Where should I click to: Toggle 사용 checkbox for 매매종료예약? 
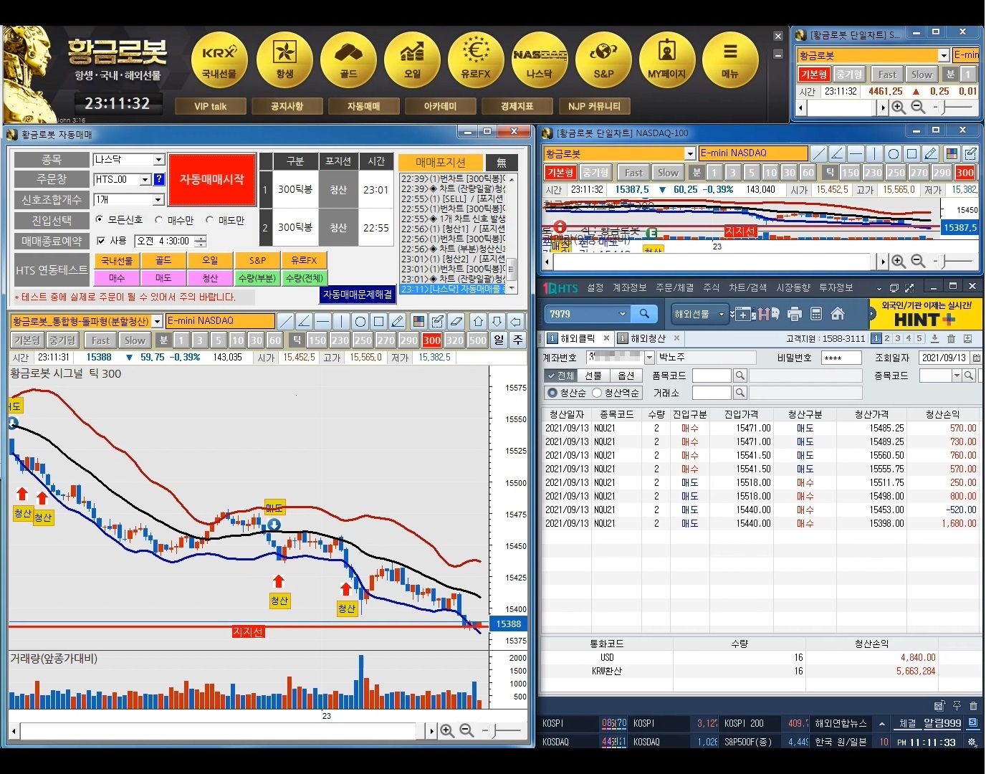point(101,241)
